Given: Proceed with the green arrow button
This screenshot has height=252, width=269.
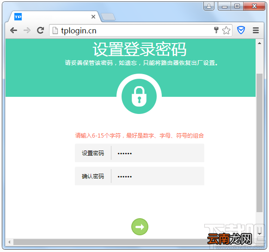Looking at the screenshot, I should 140,227.
